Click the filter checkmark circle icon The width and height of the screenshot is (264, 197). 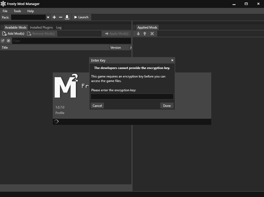3,41
